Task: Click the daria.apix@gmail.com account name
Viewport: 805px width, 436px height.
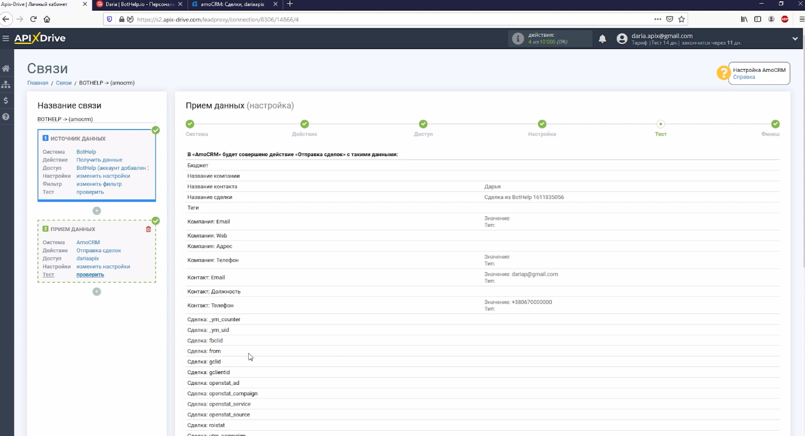Action: [662, 36]
